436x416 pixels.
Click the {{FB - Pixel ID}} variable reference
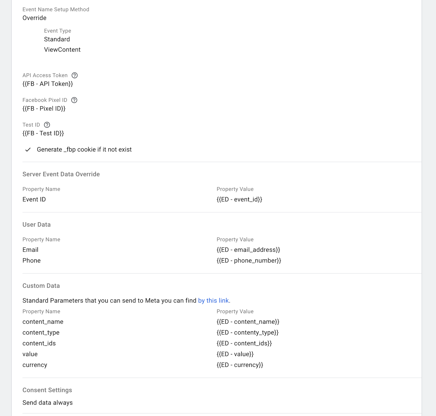coord(44,108)
